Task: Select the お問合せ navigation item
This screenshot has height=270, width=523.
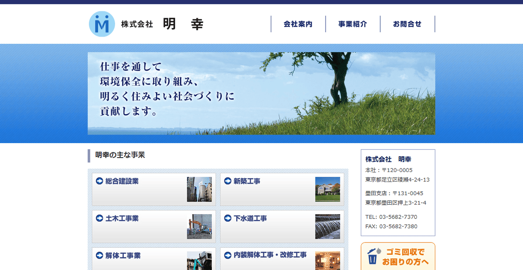Action: click(408, 24)
